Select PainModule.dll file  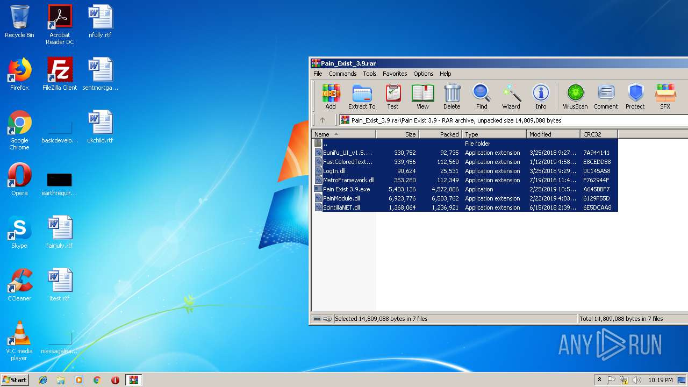465,198
